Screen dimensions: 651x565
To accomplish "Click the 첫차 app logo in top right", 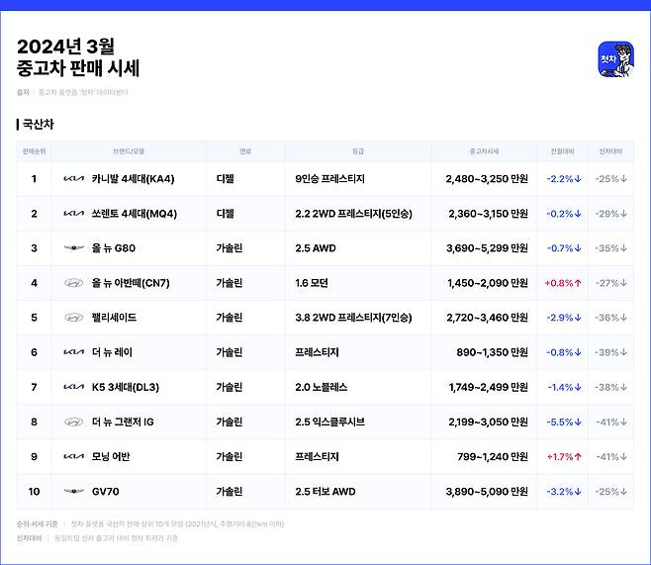I will click(615, 59).
